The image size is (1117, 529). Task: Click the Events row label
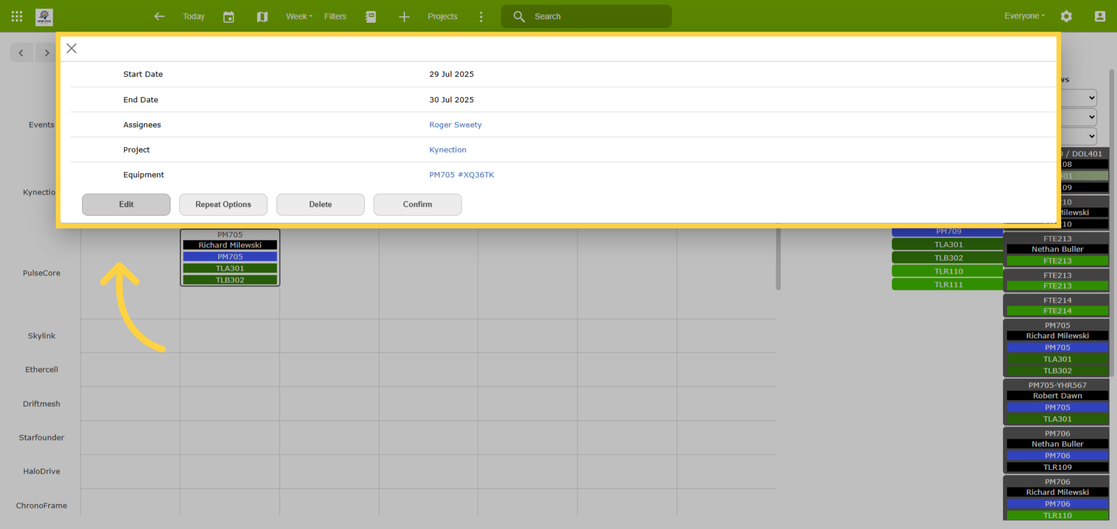click(41, 125)
